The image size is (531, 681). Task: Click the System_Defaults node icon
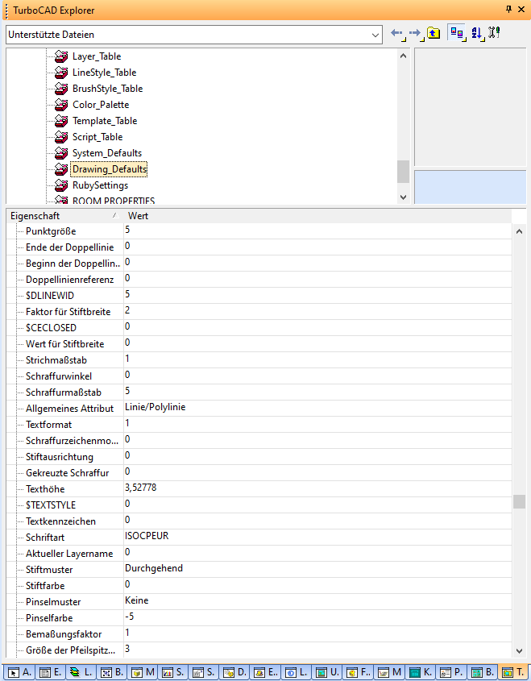(61, 153)
